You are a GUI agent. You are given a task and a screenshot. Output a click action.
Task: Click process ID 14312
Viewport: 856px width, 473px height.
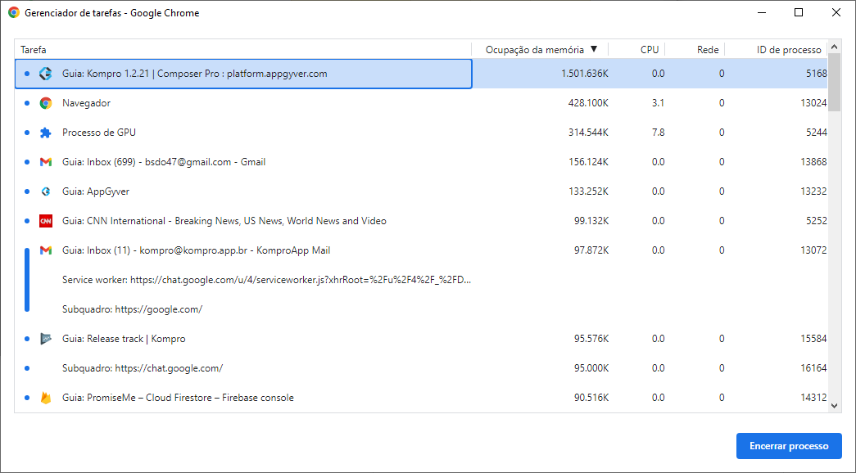pyautogui.click(x=813, y=398)
